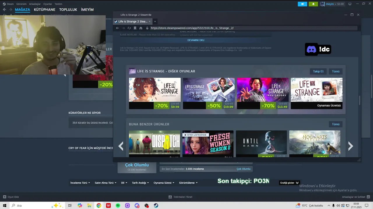This screenshot has height=209, width=373.
Task: Click the Oyun Ekle plus icon
Action: [4, 197]
